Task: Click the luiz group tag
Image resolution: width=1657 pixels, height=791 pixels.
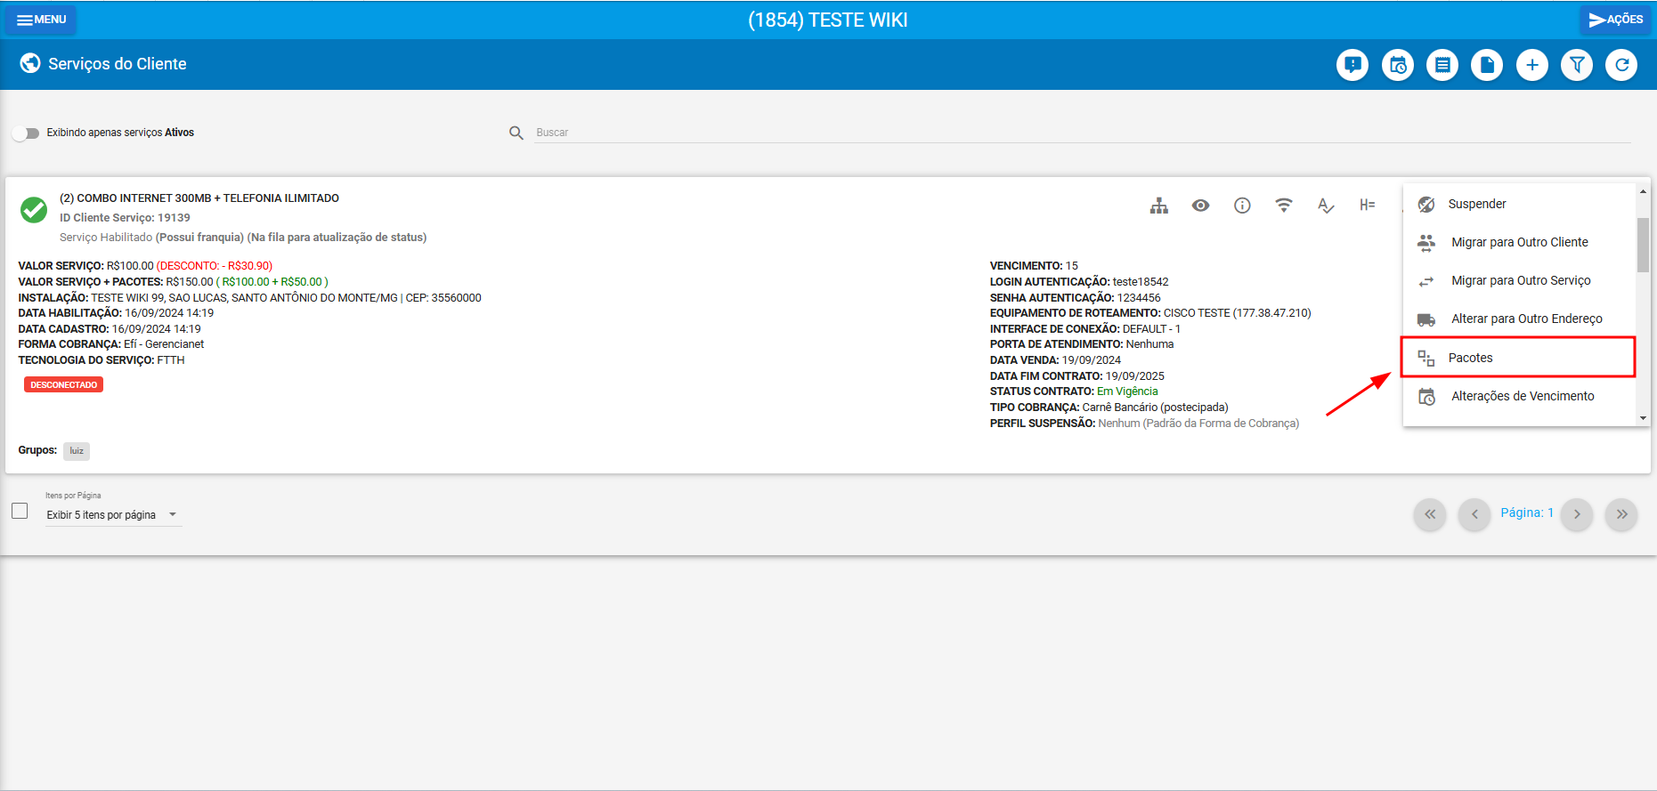Action: tap(77, 451)
